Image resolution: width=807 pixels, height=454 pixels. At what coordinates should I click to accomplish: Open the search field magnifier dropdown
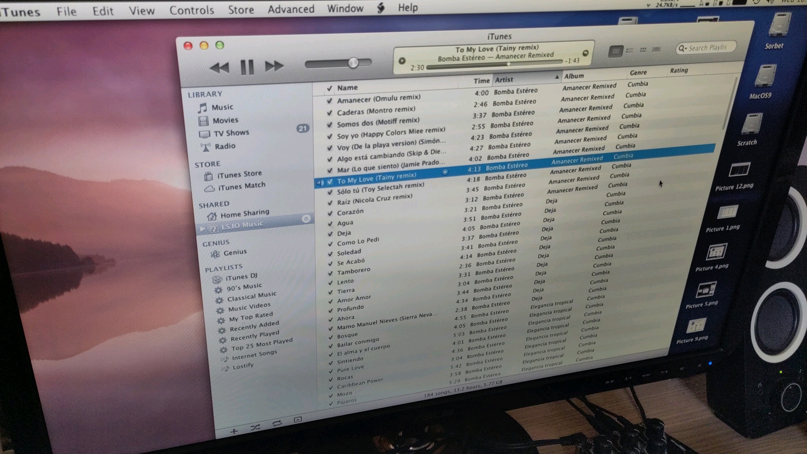pos(682,49)
